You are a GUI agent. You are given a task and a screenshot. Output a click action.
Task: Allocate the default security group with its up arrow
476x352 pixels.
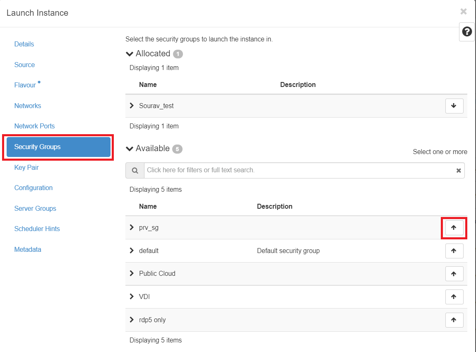[x=454, y=251]
